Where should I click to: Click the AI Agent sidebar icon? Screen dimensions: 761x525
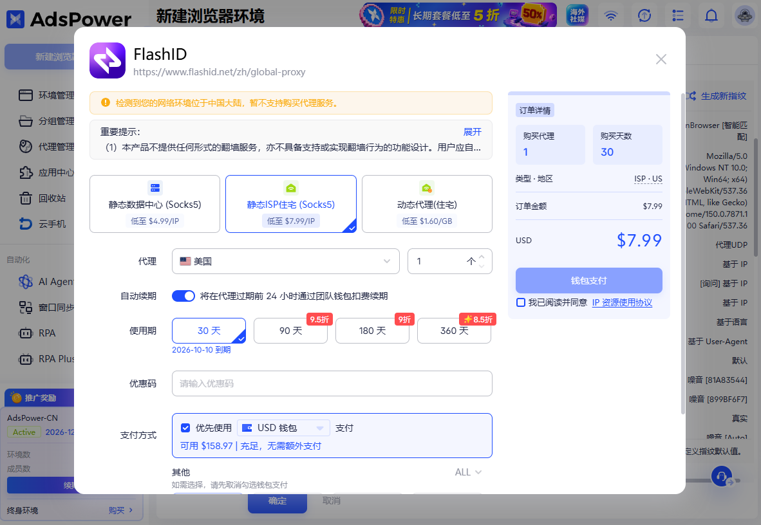click(x=25, y=281)
